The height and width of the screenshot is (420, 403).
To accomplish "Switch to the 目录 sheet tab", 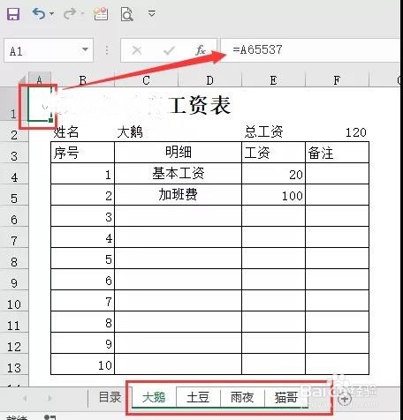I will point(110,397).
